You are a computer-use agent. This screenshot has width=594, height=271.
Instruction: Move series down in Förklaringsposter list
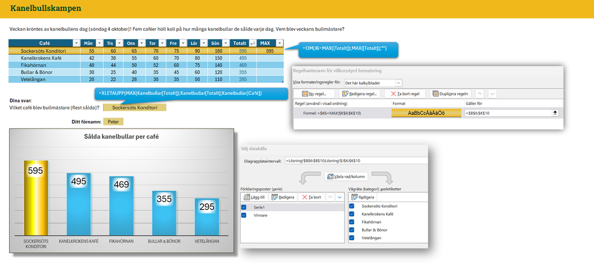pyautogui.click(x=339, y=197)
